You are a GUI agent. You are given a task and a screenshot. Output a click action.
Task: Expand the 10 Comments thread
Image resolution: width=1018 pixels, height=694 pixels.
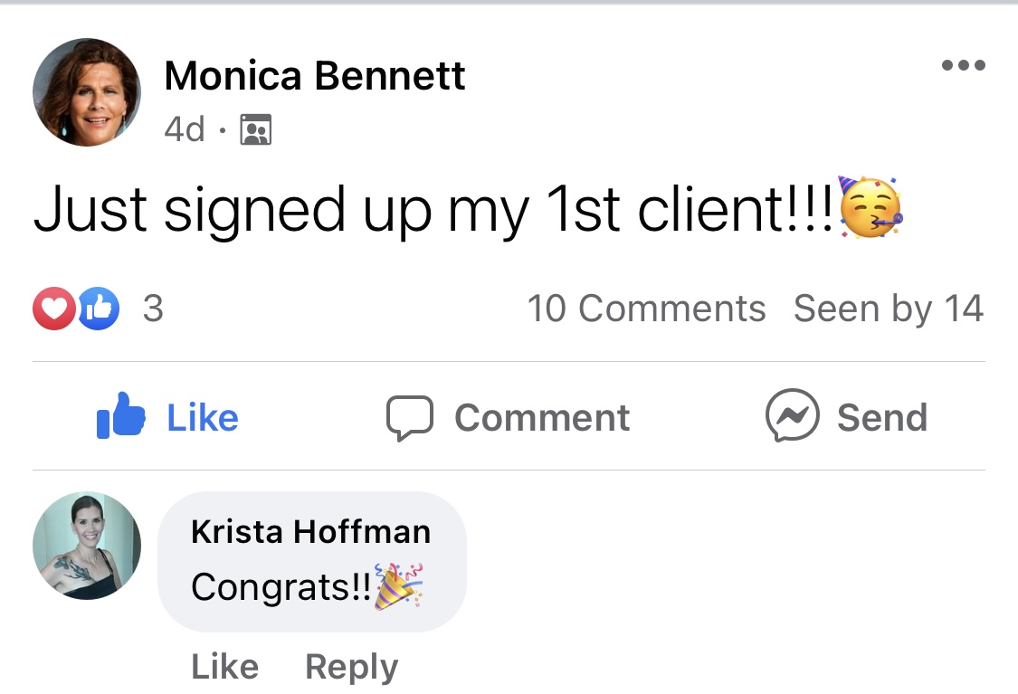pos(647,309)
